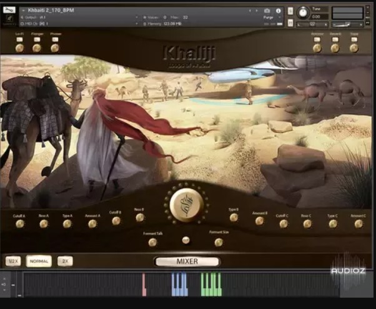Click the Formant Talk knob
Image resolution: width=376 pixels, height=309 pixels.
click(152, 242)
